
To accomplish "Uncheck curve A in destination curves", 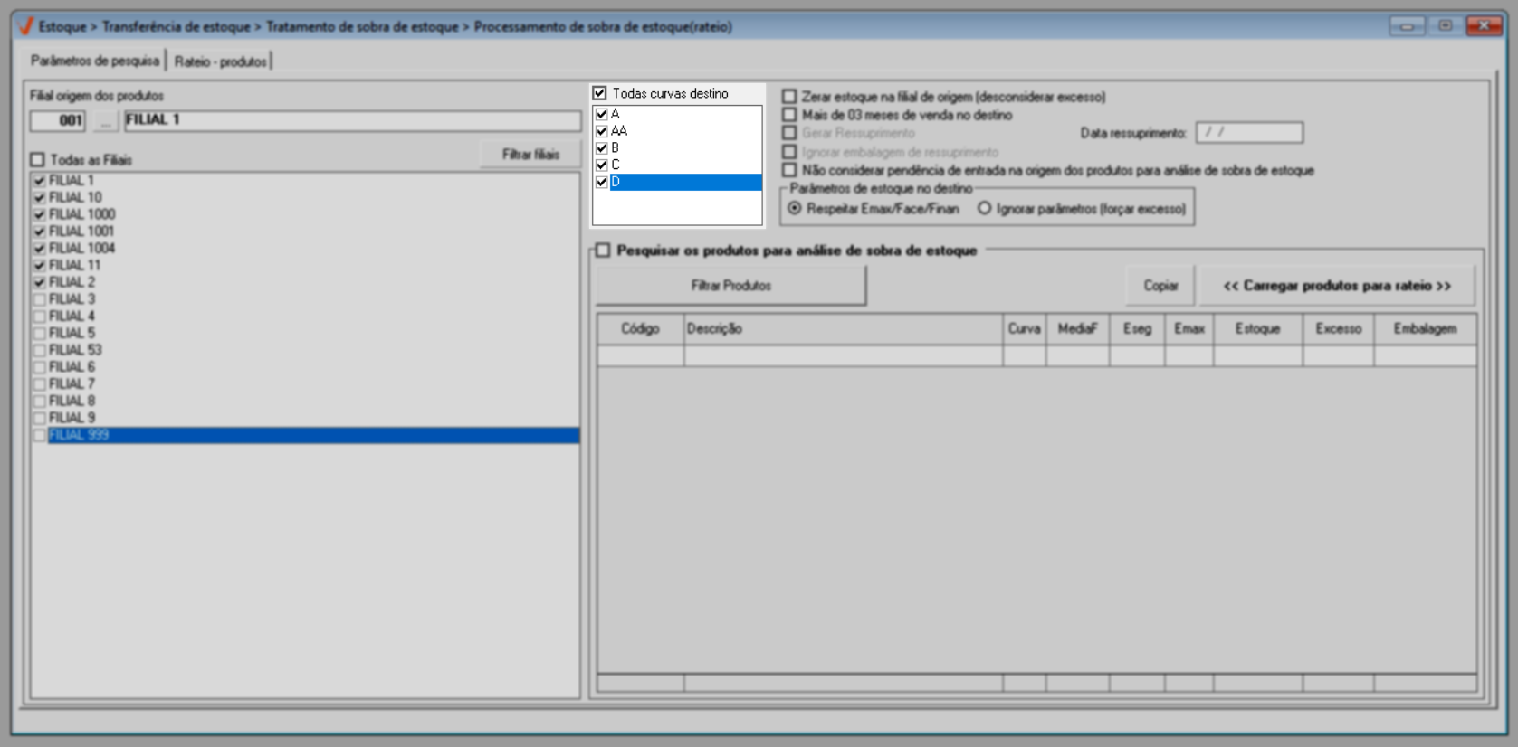I will pos(602,115).
